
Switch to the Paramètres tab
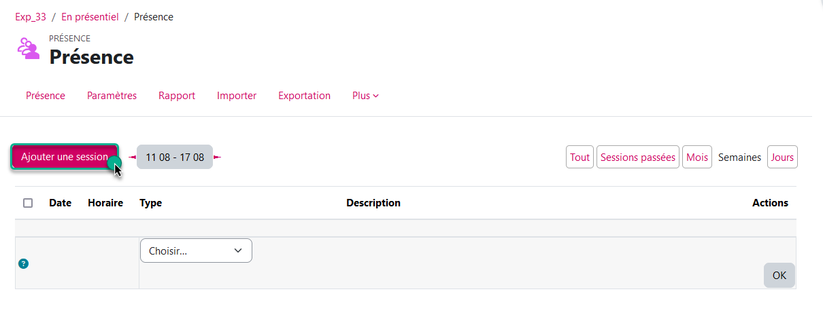coord(112,96)
